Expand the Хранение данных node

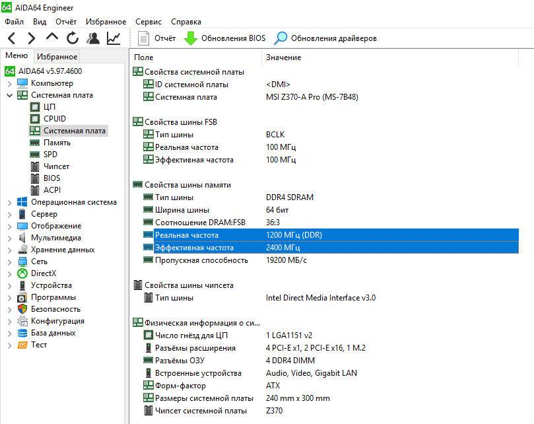coord(9,250)
